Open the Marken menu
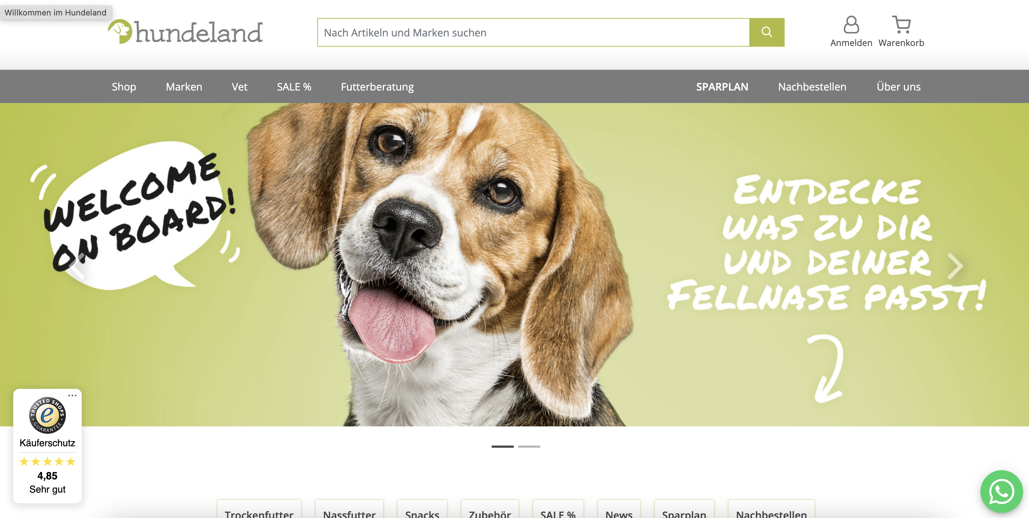The width and height of the screenshot is (1029, 518). pyautogui.click(x=184, y=87)
